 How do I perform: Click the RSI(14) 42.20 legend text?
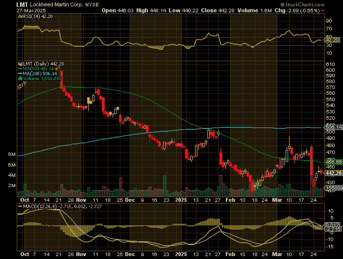[38, 16]
